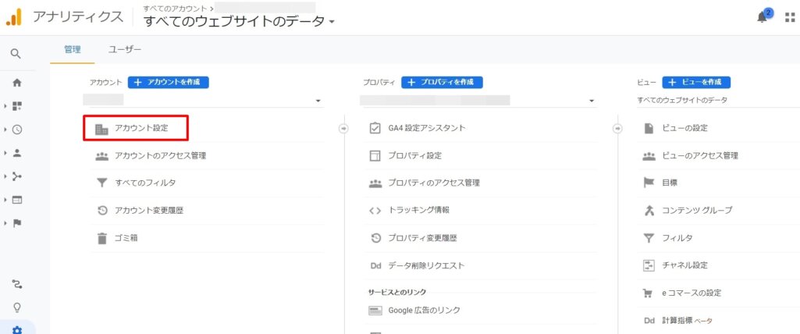View notifications bell icon
The height and width of the screenshot is (334, 800).
pyautogui.click(x=763, y=18)
